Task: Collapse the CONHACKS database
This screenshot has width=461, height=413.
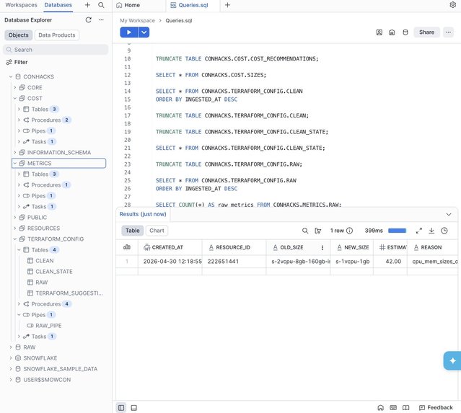Action: (x=11, y=76)
